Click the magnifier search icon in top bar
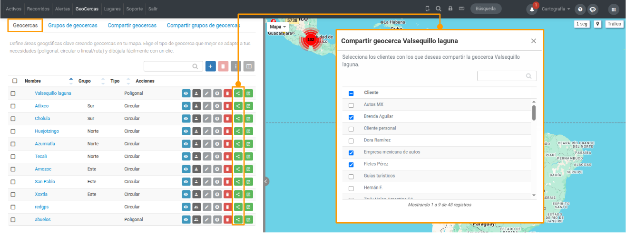The image size is (626, 233). click(x=438, y=9)
